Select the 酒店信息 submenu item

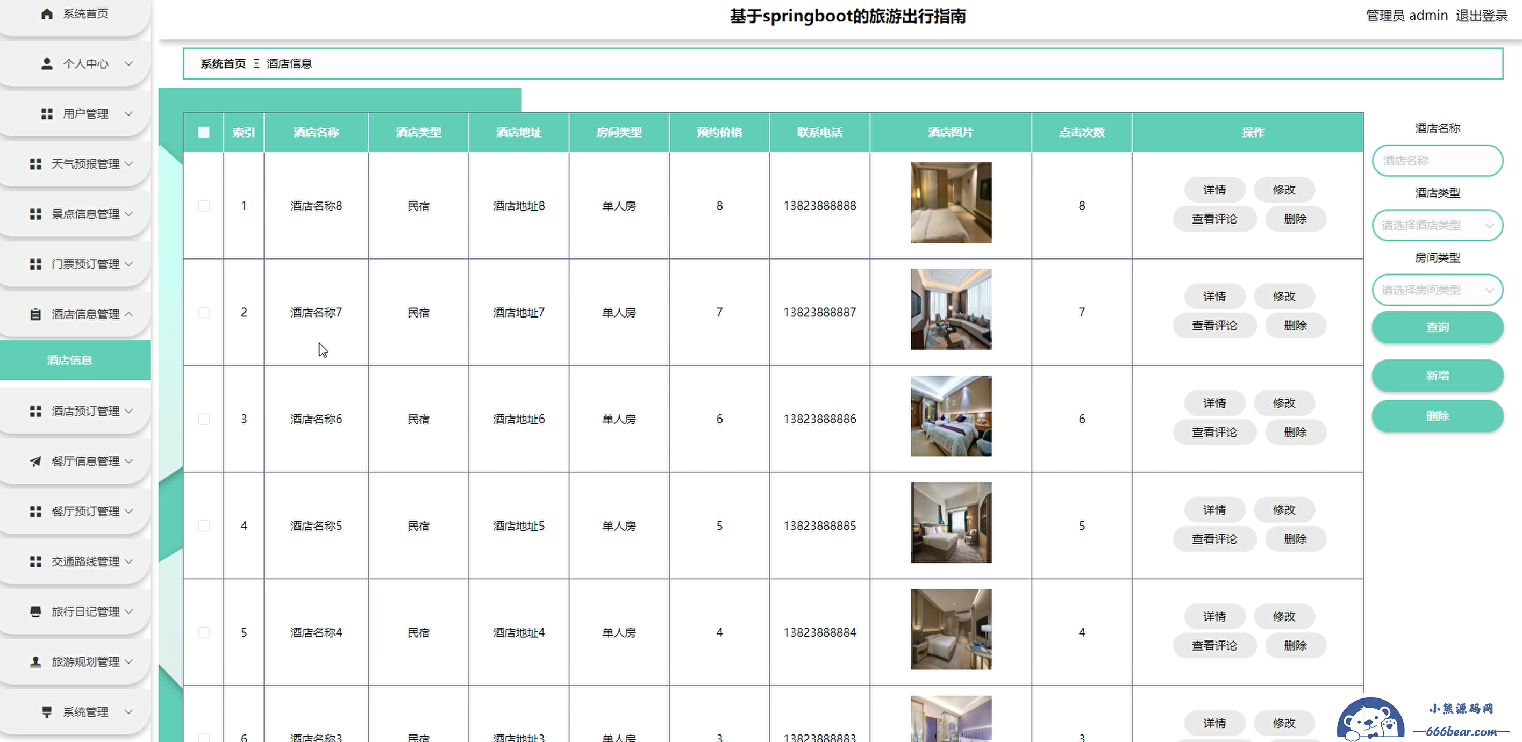point(75,361)
